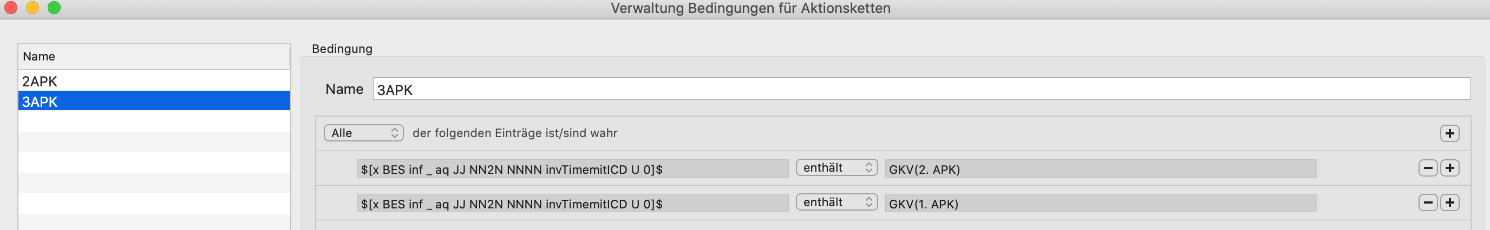
Task: Open the Alle match-type dropdown
Action: click(x=363, y=133)
